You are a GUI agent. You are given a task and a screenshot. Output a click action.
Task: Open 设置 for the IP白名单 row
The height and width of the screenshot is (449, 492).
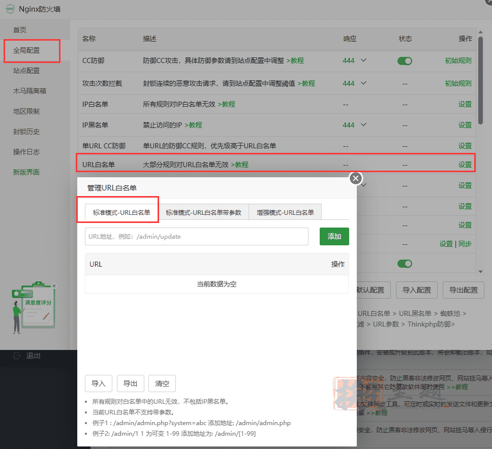tap(465, 104)
